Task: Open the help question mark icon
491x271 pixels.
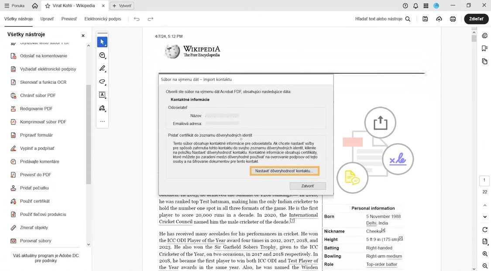Action: (405, 6)
